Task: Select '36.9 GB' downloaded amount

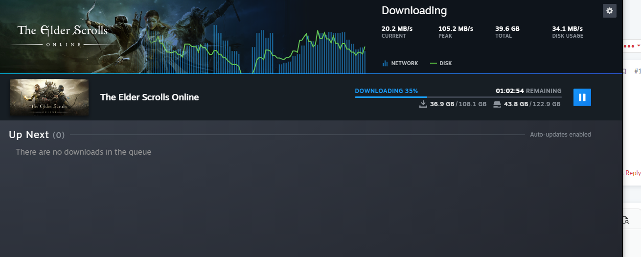Action: [442, 104]
